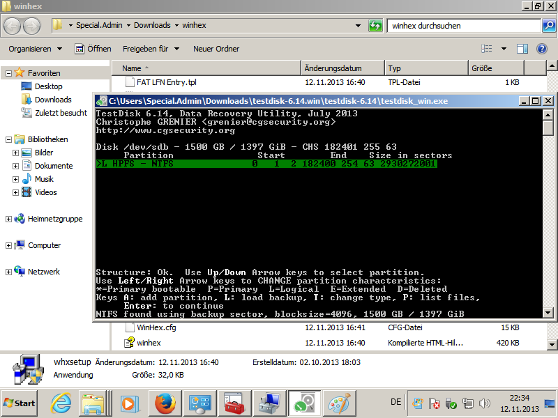This screenshot has height=418, width=558.
Task: Select the Videos library icon
Action: [27, 192]
